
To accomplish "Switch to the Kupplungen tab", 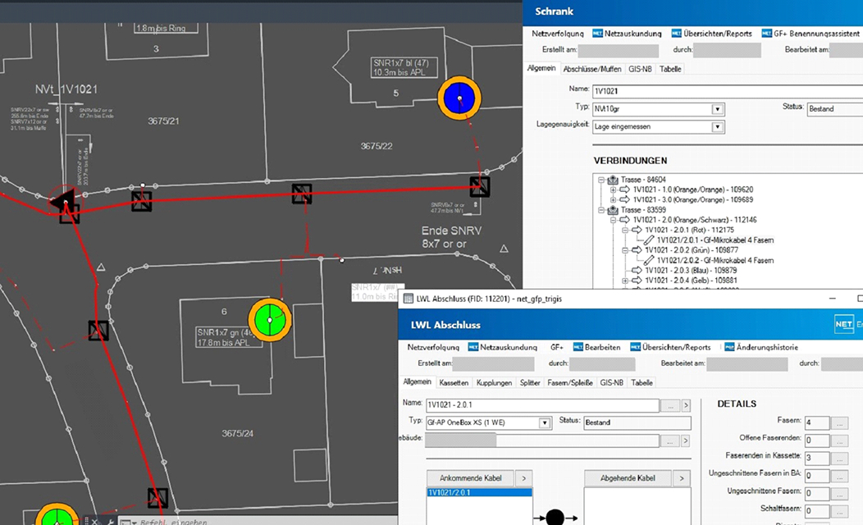I will pyautogui.click(x=494, y=382).
